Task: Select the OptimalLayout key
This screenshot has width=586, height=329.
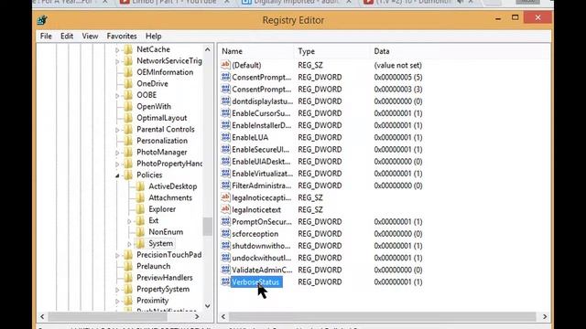Action: click(161, 118)
